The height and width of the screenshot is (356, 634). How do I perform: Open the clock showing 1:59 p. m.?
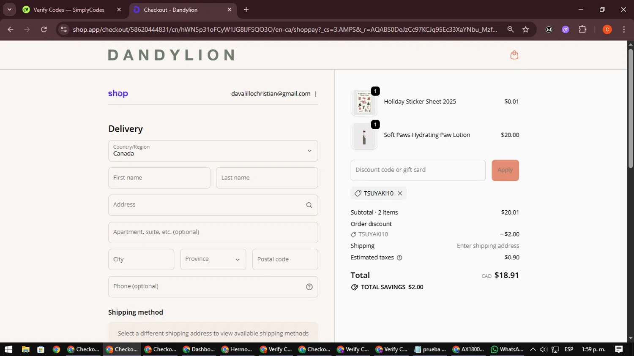pyautogui.click(x=593, y=349)
